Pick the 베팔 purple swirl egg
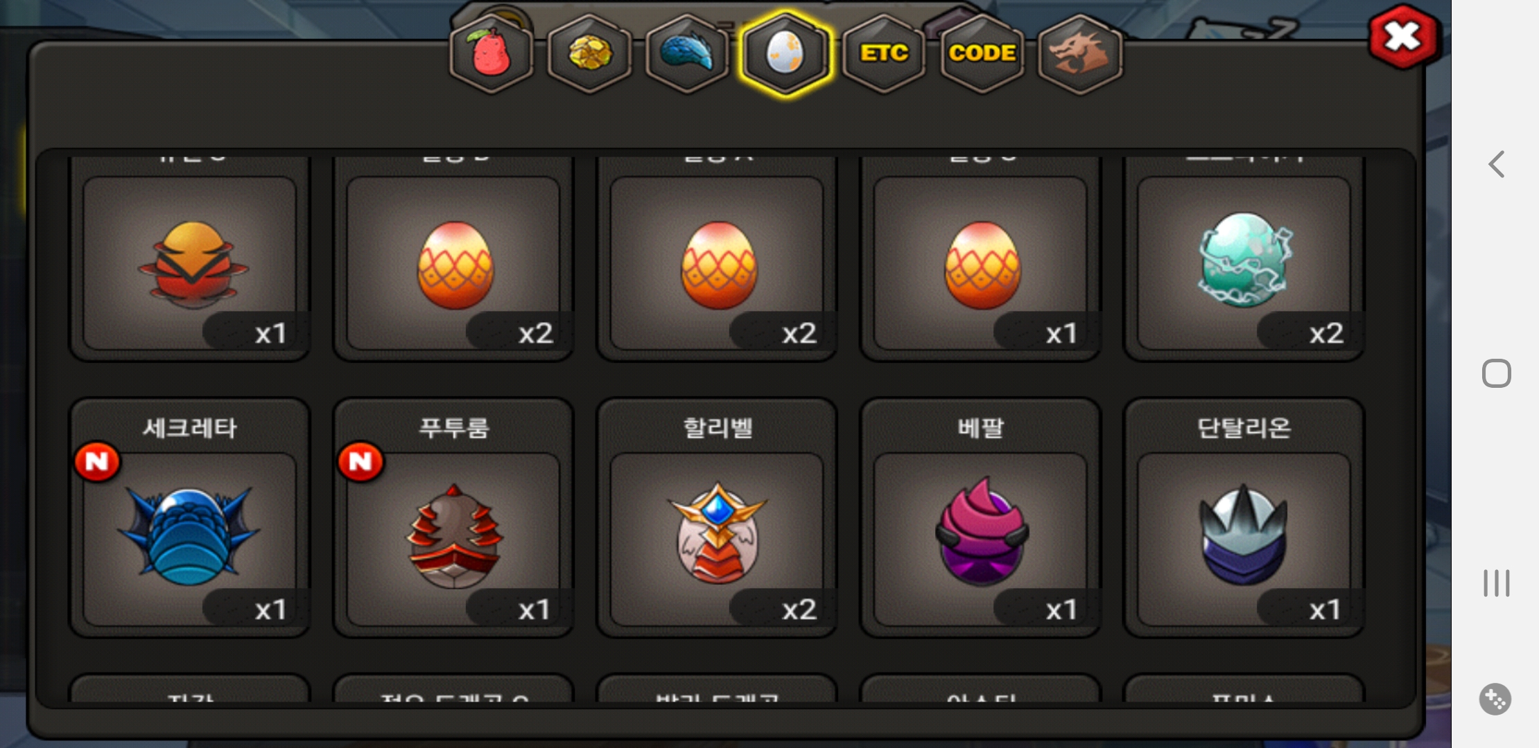Image resolution: width=1539 pixels, height=748 pixels. pos(980,517)
